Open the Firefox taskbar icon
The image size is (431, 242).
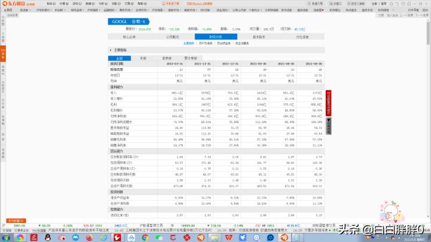[90, 238]
